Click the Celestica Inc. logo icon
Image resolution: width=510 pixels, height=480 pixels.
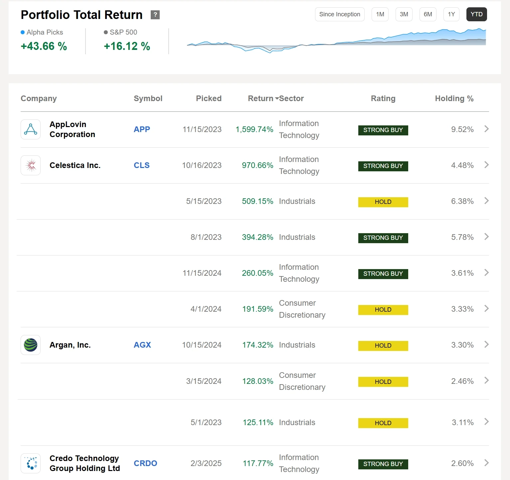click(x=31, y=165)
